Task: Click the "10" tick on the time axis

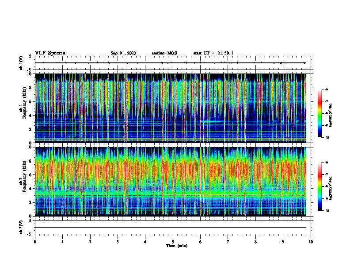Action: click(311, 242)
